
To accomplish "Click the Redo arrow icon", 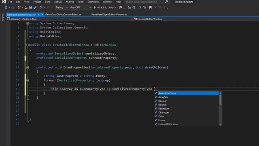I will (48, 7).
